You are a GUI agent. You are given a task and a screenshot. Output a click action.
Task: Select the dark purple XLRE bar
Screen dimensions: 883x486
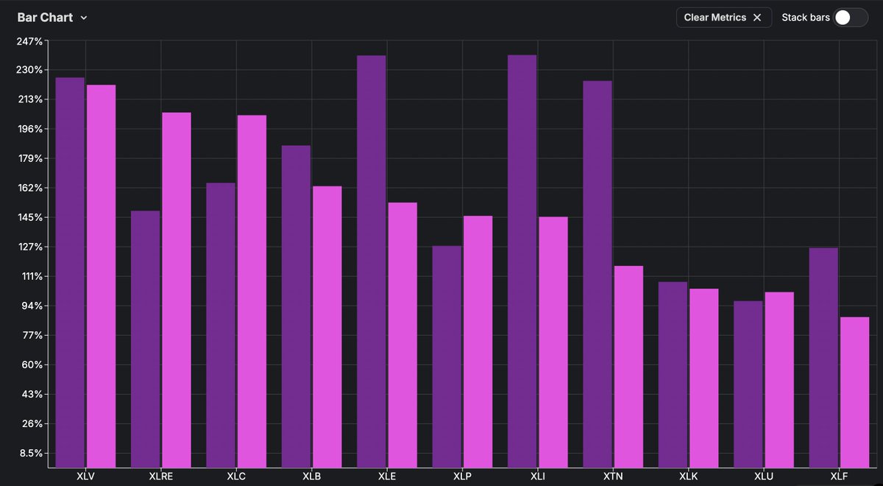tap(146, 339)
